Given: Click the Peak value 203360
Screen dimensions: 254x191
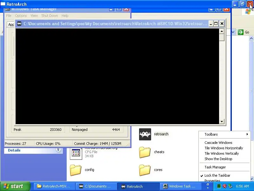Looking at the screenshot, I should click(x=56, y=130).
